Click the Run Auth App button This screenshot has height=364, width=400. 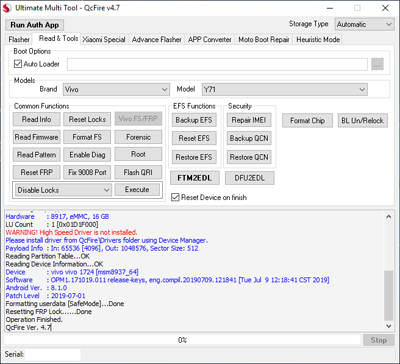pyautogui.click(x=35, y=25)
